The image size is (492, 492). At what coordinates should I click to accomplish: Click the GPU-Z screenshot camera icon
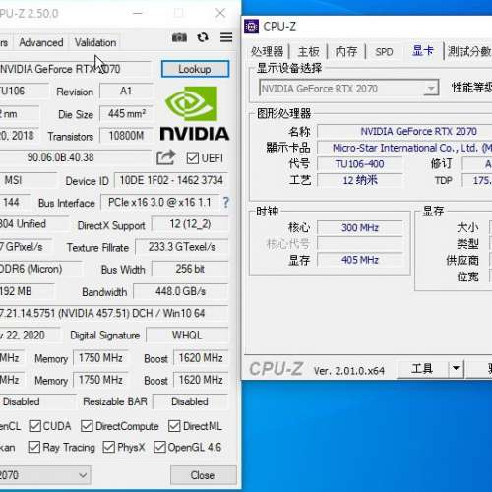tap(179, 37)
